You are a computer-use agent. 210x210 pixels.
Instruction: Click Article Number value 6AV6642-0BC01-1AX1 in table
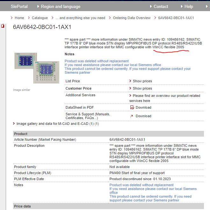(127, 139)
